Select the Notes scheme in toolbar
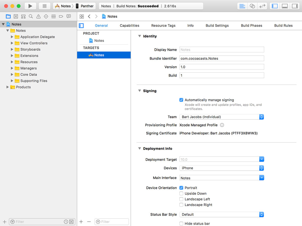This screenshot has width=302, height=226. coord(63,6)
